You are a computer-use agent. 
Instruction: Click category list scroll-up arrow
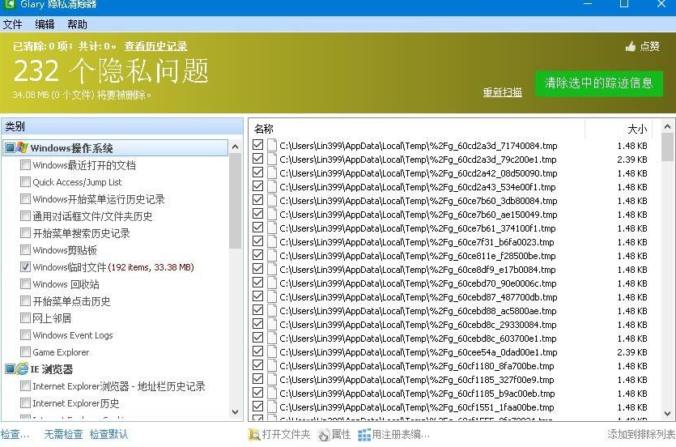coord(236,147)
